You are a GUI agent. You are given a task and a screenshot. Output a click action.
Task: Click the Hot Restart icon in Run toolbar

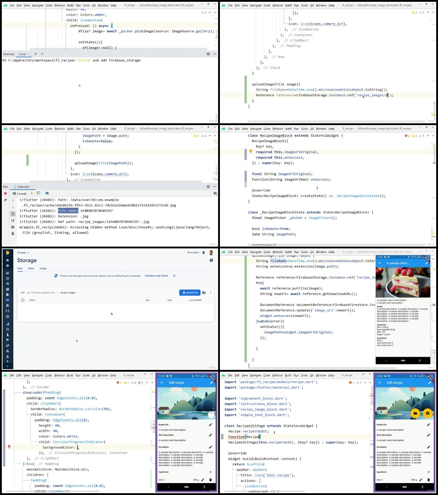click(39, 193)
